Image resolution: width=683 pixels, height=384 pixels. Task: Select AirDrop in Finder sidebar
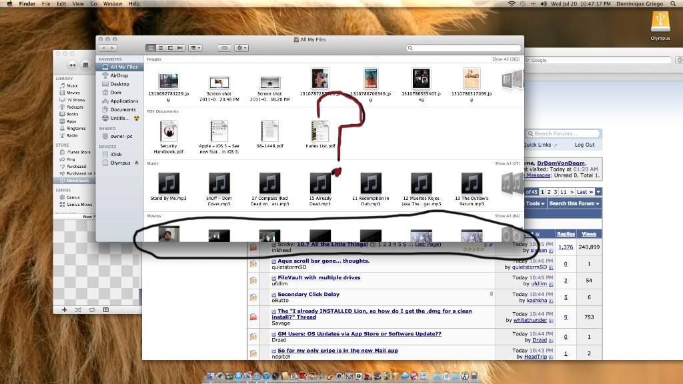[x=119, y=75]
